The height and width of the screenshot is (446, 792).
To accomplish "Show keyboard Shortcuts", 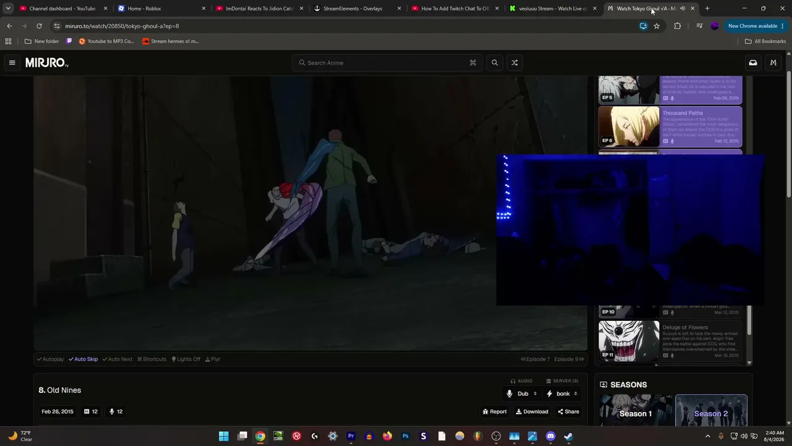I will (x=152, y=359).
